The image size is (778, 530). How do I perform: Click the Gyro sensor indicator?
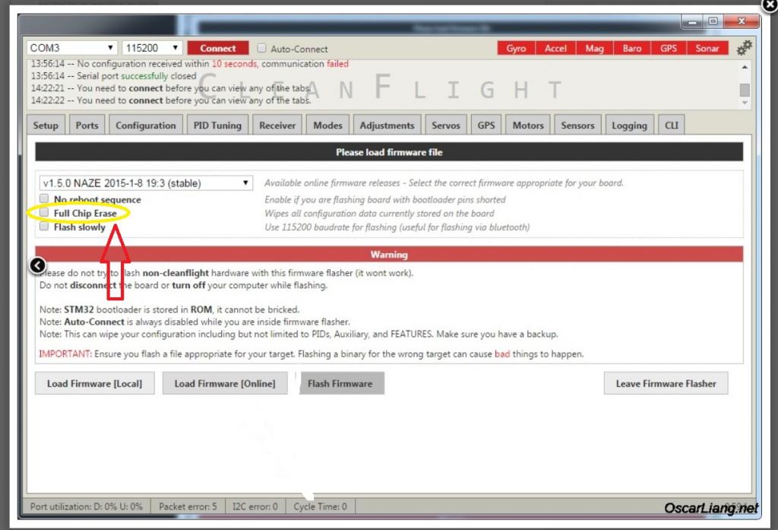click(516, 49)
